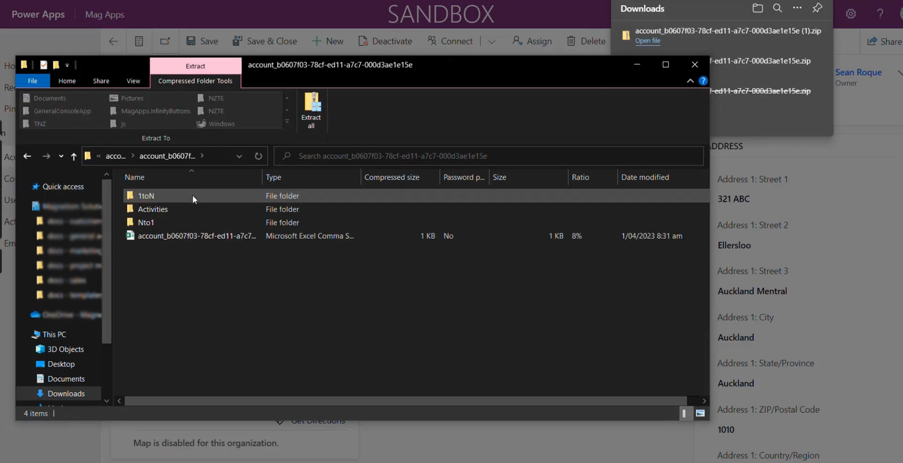The width and height of the screenshot is (903, 463).
Task: Click the horizontal scrollbar in file list
Action: [x=405, y=400]
